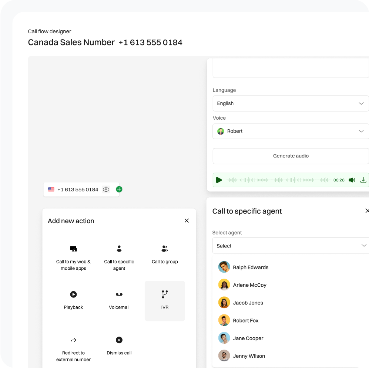
Task: Open the Language dropdown showing English
Action: pyautogui.click(x=291, y=103)
